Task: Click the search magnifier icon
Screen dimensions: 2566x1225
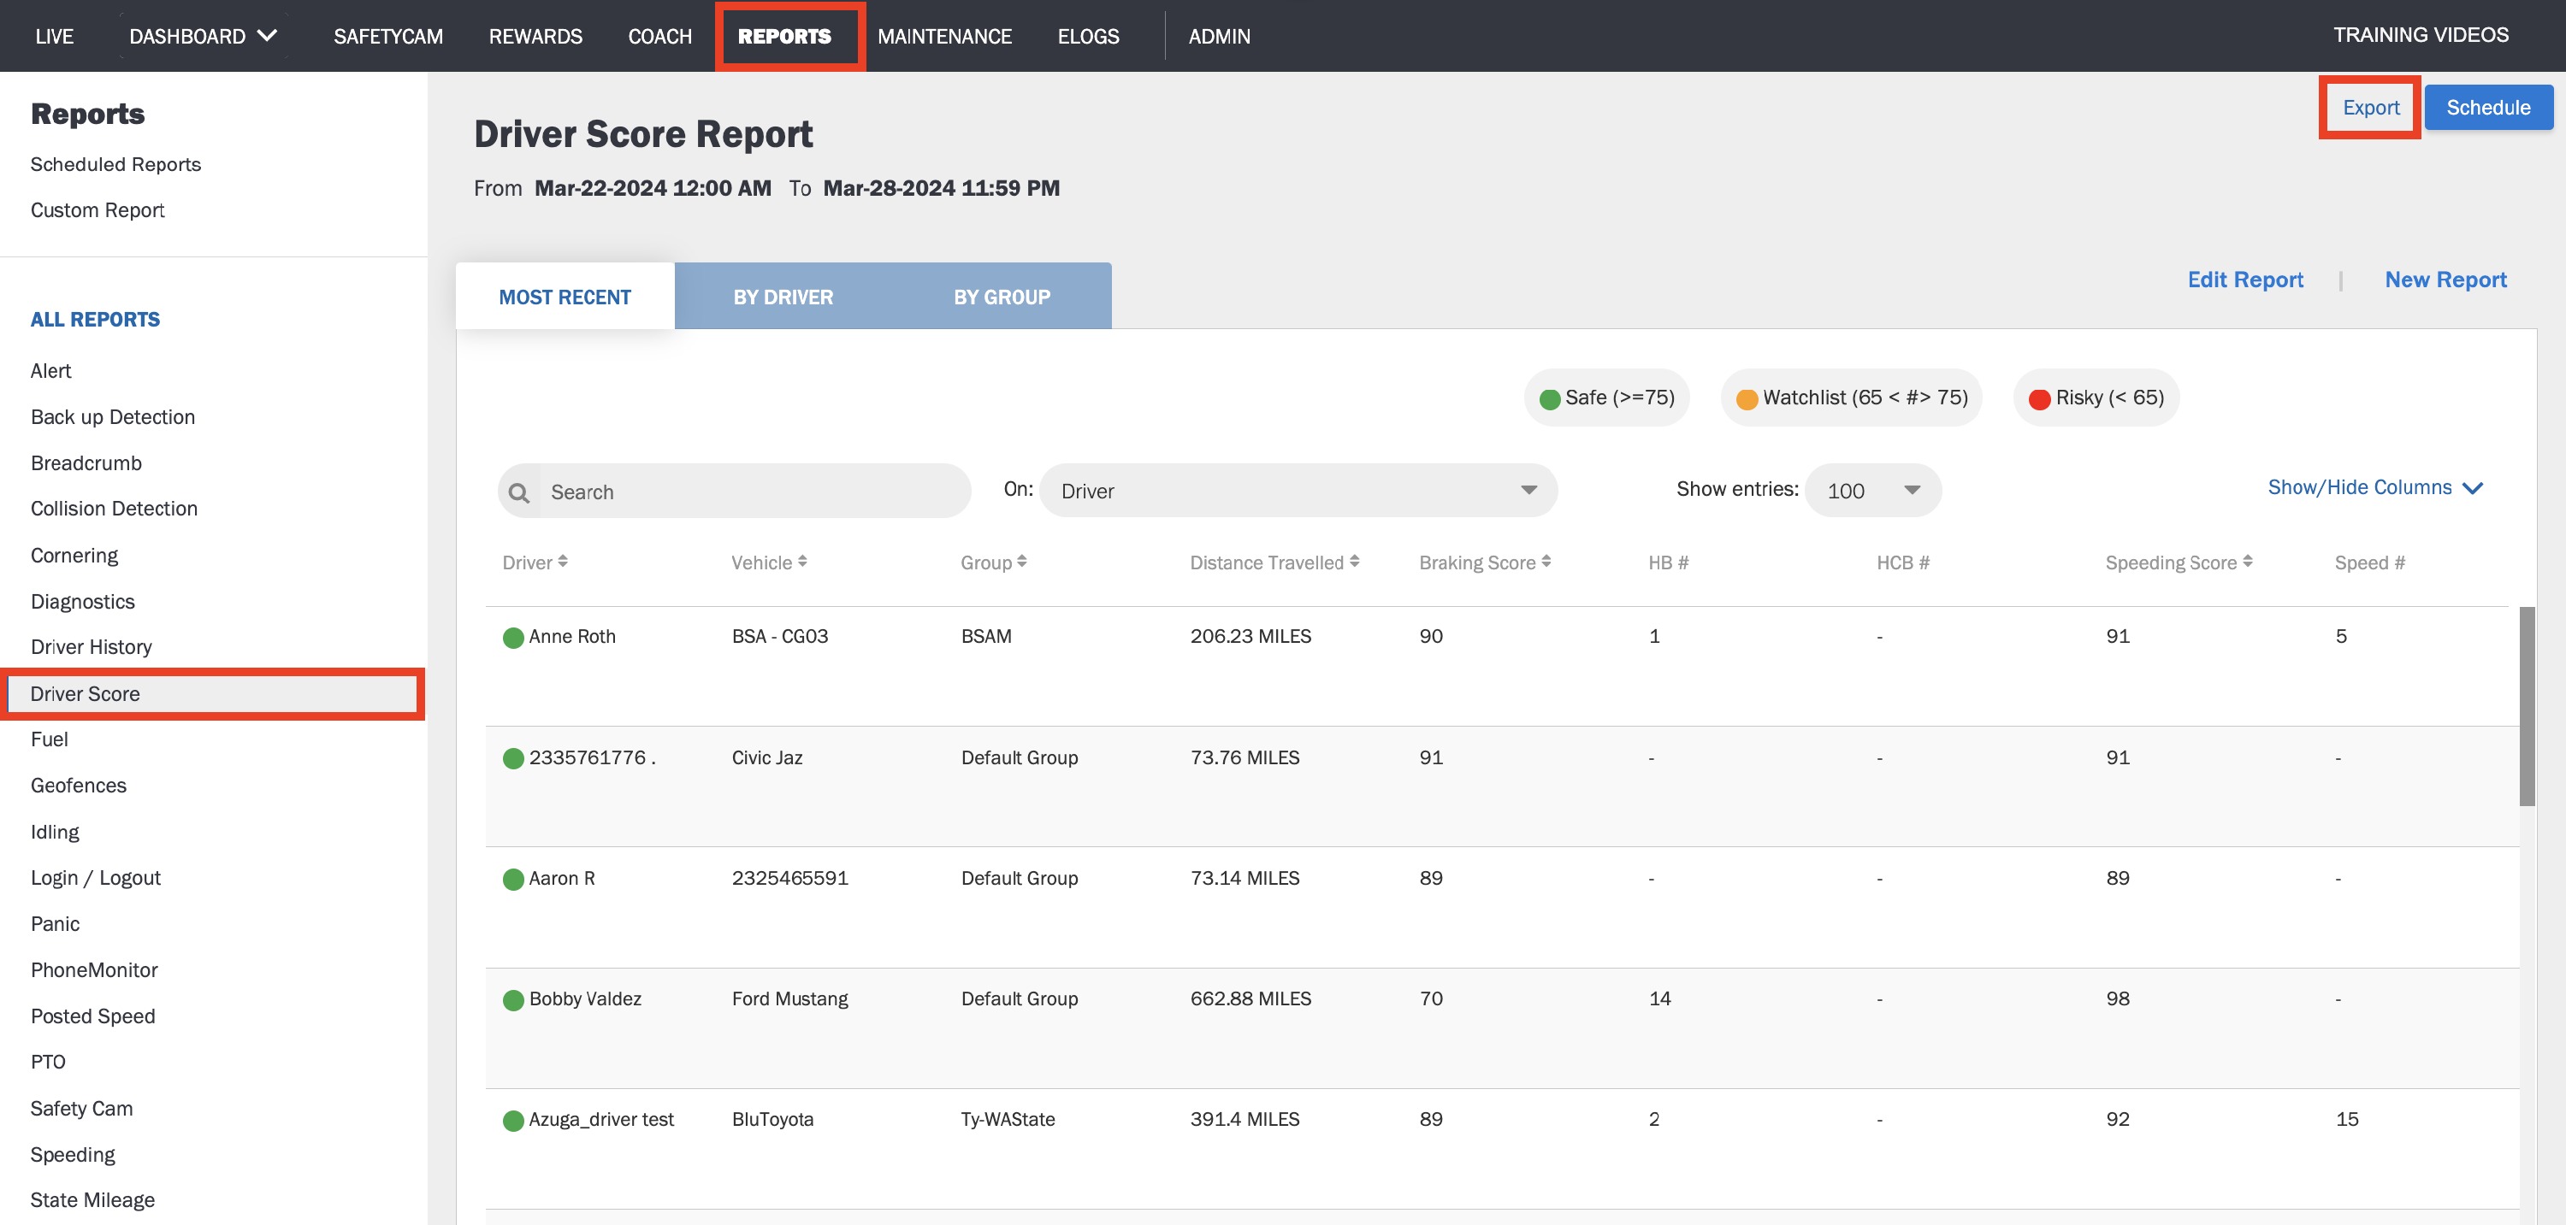Action: 519,492
